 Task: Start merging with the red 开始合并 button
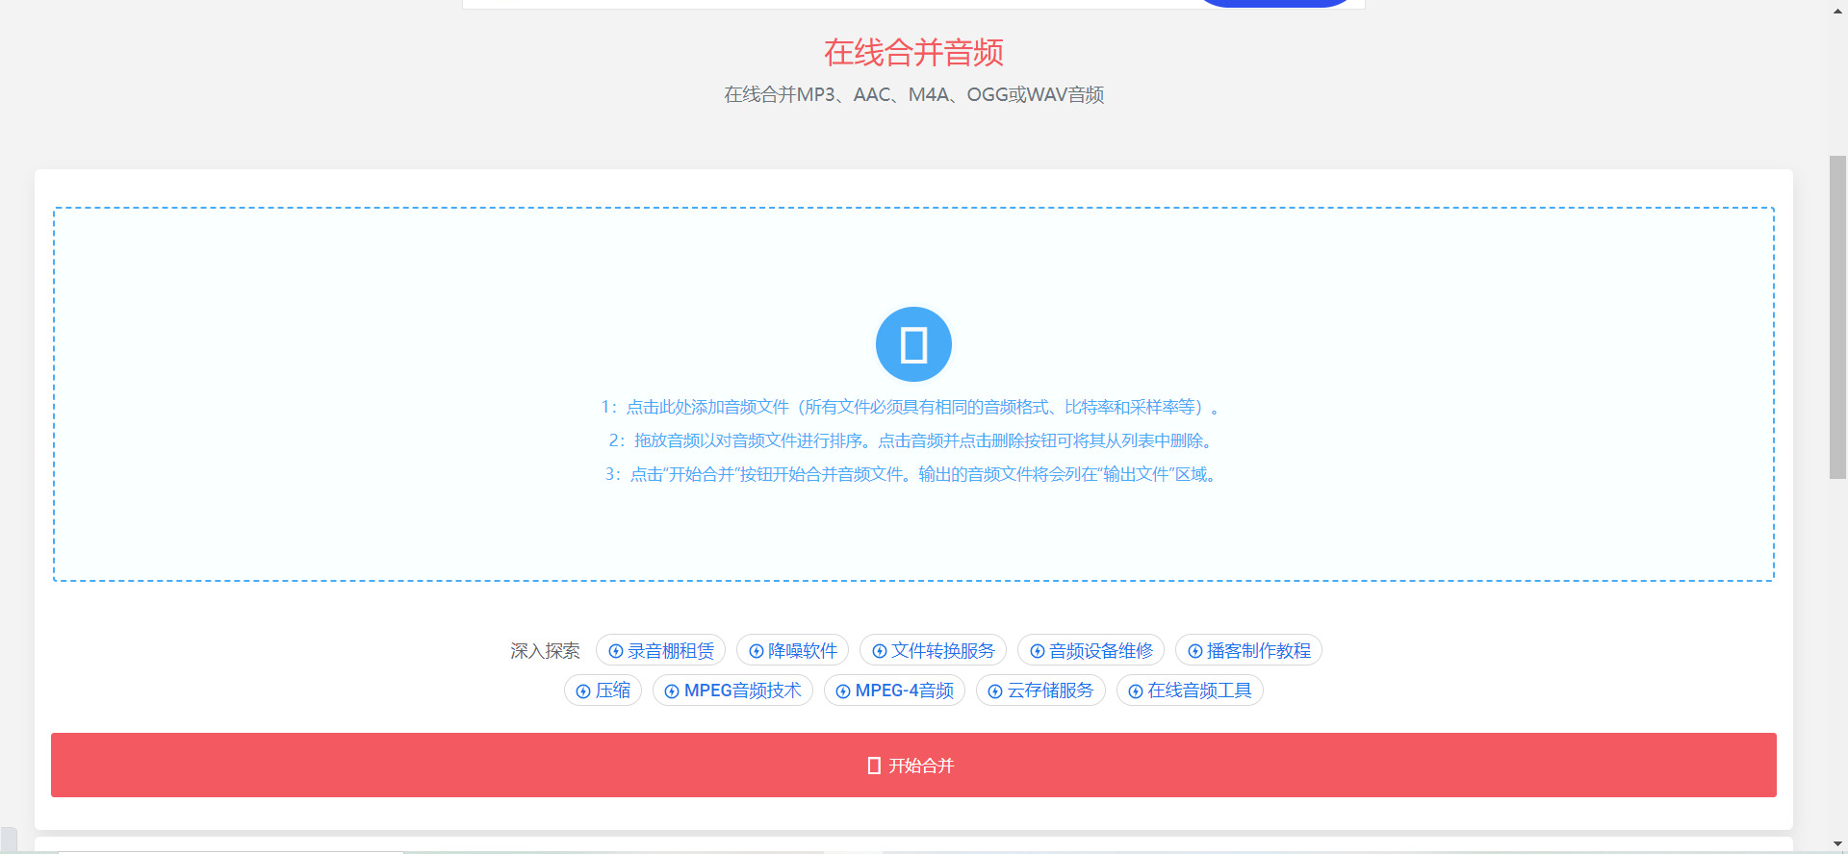point(913,766)
